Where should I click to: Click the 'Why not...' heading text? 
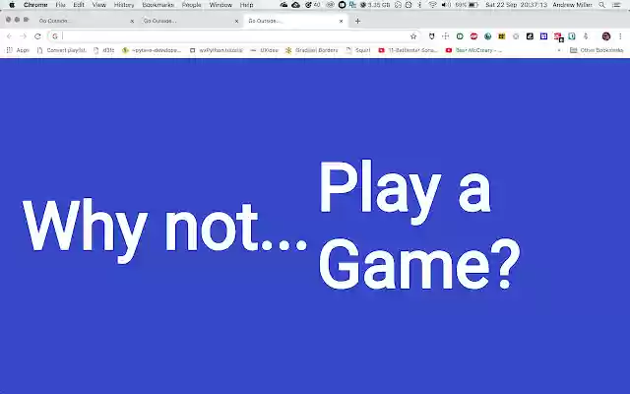(x=164, y=230)
